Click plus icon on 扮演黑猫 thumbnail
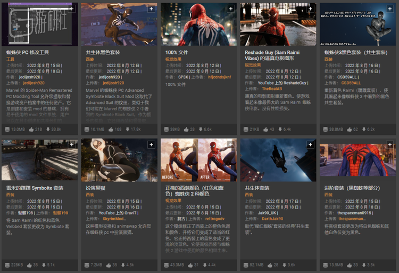This screenshot has width=399, height=273. coord(151,145)
